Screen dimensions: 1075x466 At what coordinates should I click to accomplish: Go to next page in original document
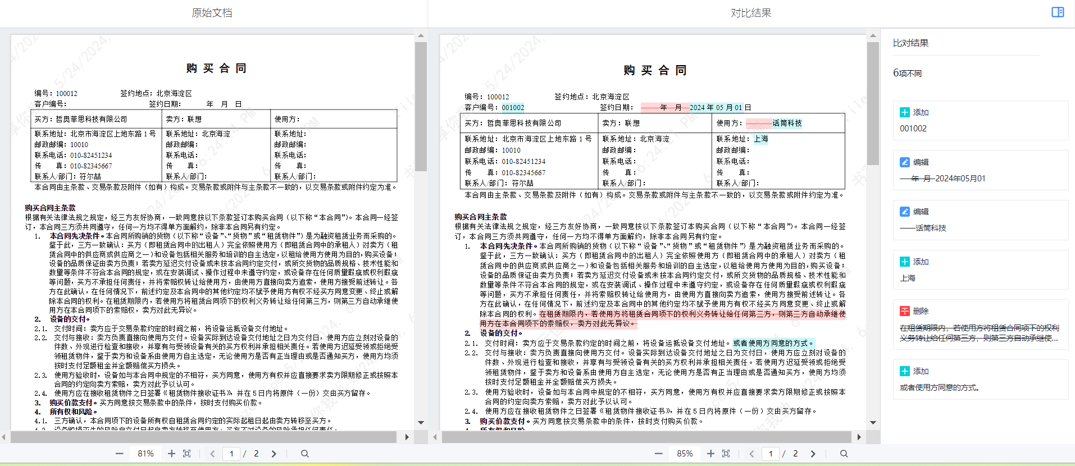tap(274, 454)
